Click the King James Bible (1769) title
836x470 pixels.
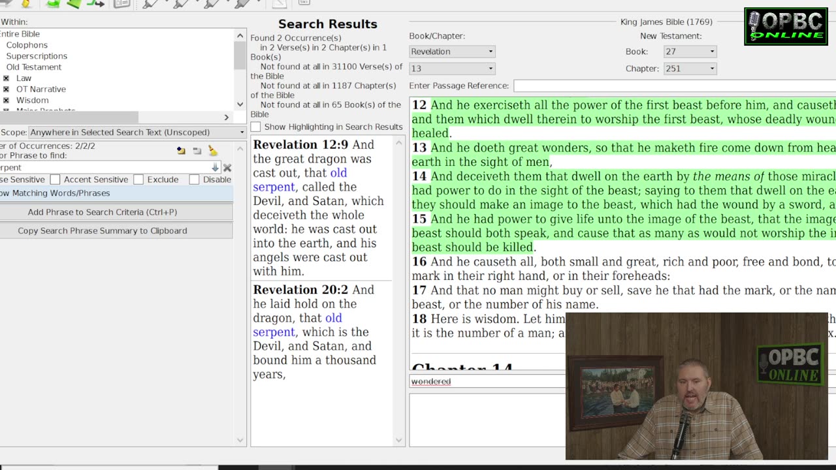point(666,22)
